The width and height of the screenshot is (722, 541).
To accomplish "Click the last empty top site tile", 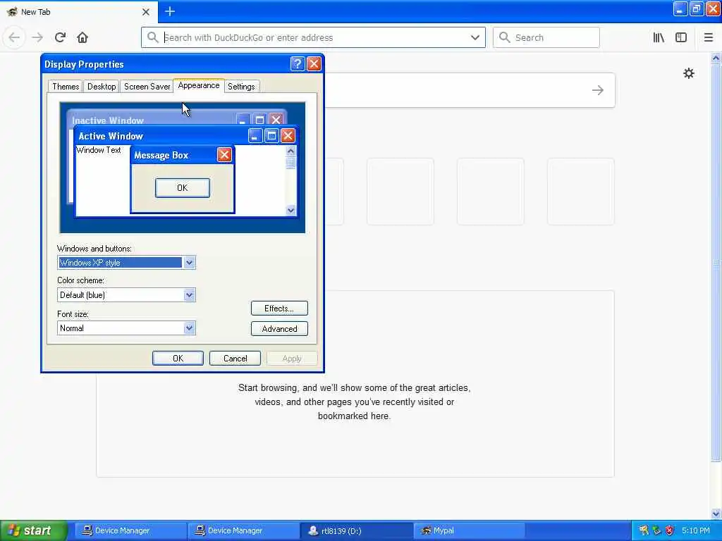I will click(x=581, y=192).
